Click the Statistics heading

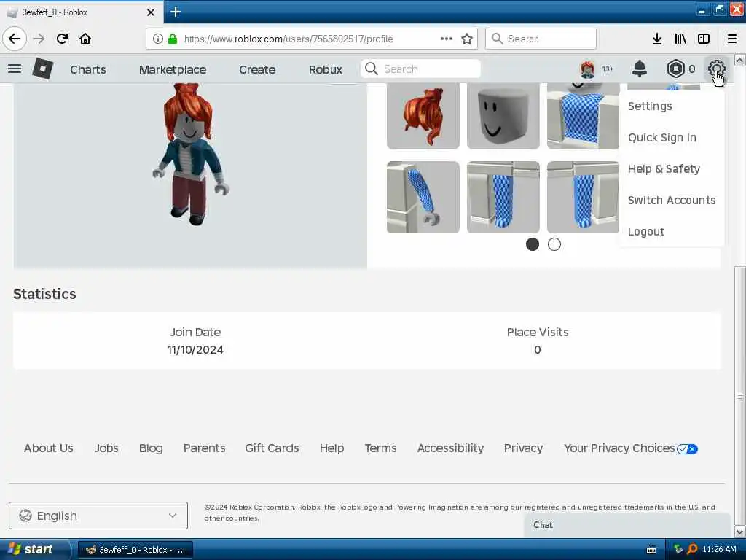44,294
